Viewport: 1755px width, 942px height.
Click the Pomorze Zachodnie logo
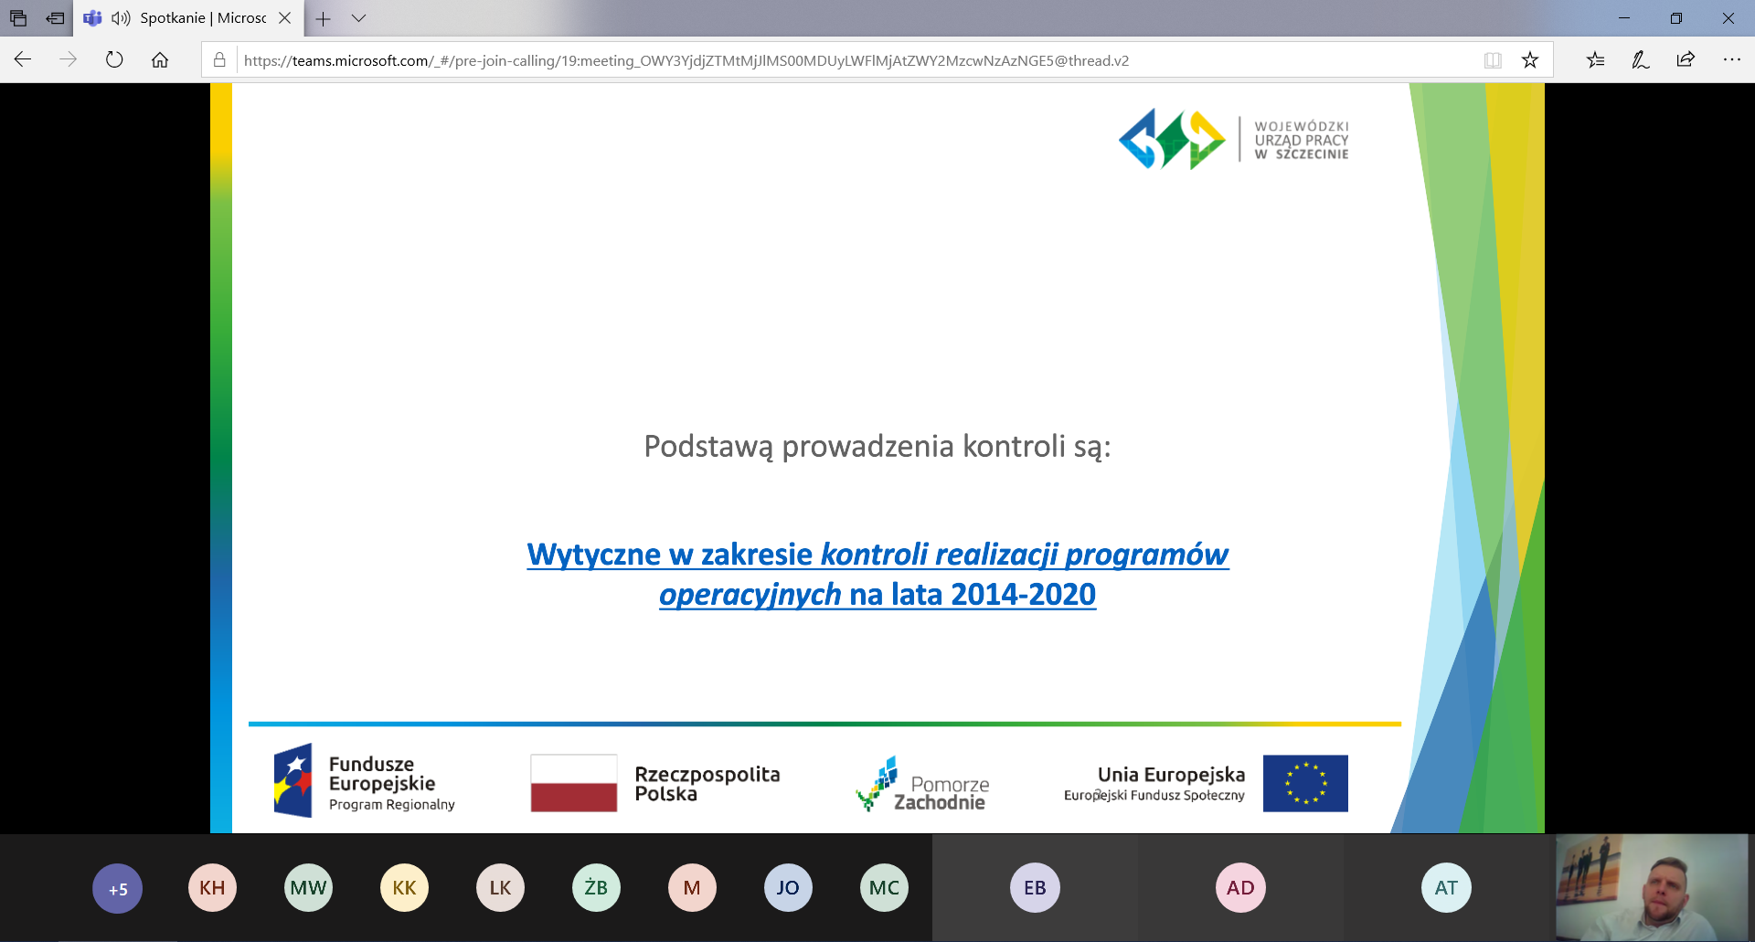tap(922, 785)
